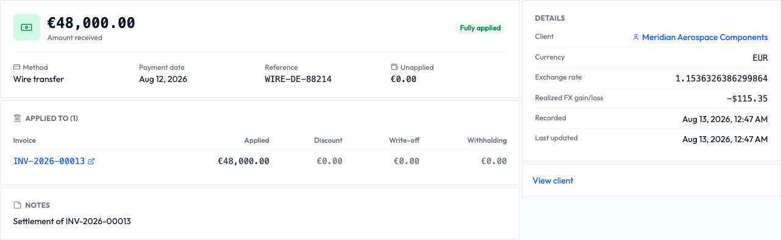Viewport: 781px width, 240px height.
Task: Click the View client link
Action: (553, 180)
